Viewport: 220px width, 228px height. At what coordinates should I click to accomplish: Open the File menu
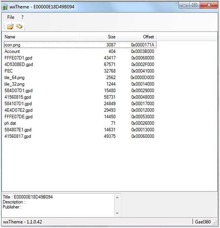[x=11, y=17]
